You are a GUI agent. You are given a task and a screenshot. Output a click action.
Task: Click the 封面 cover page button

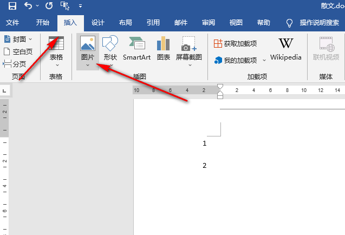[15, 40]
